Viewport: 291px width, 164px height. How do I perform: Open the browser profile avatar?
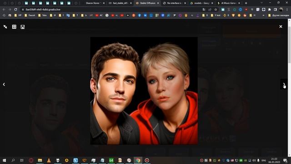281,10
